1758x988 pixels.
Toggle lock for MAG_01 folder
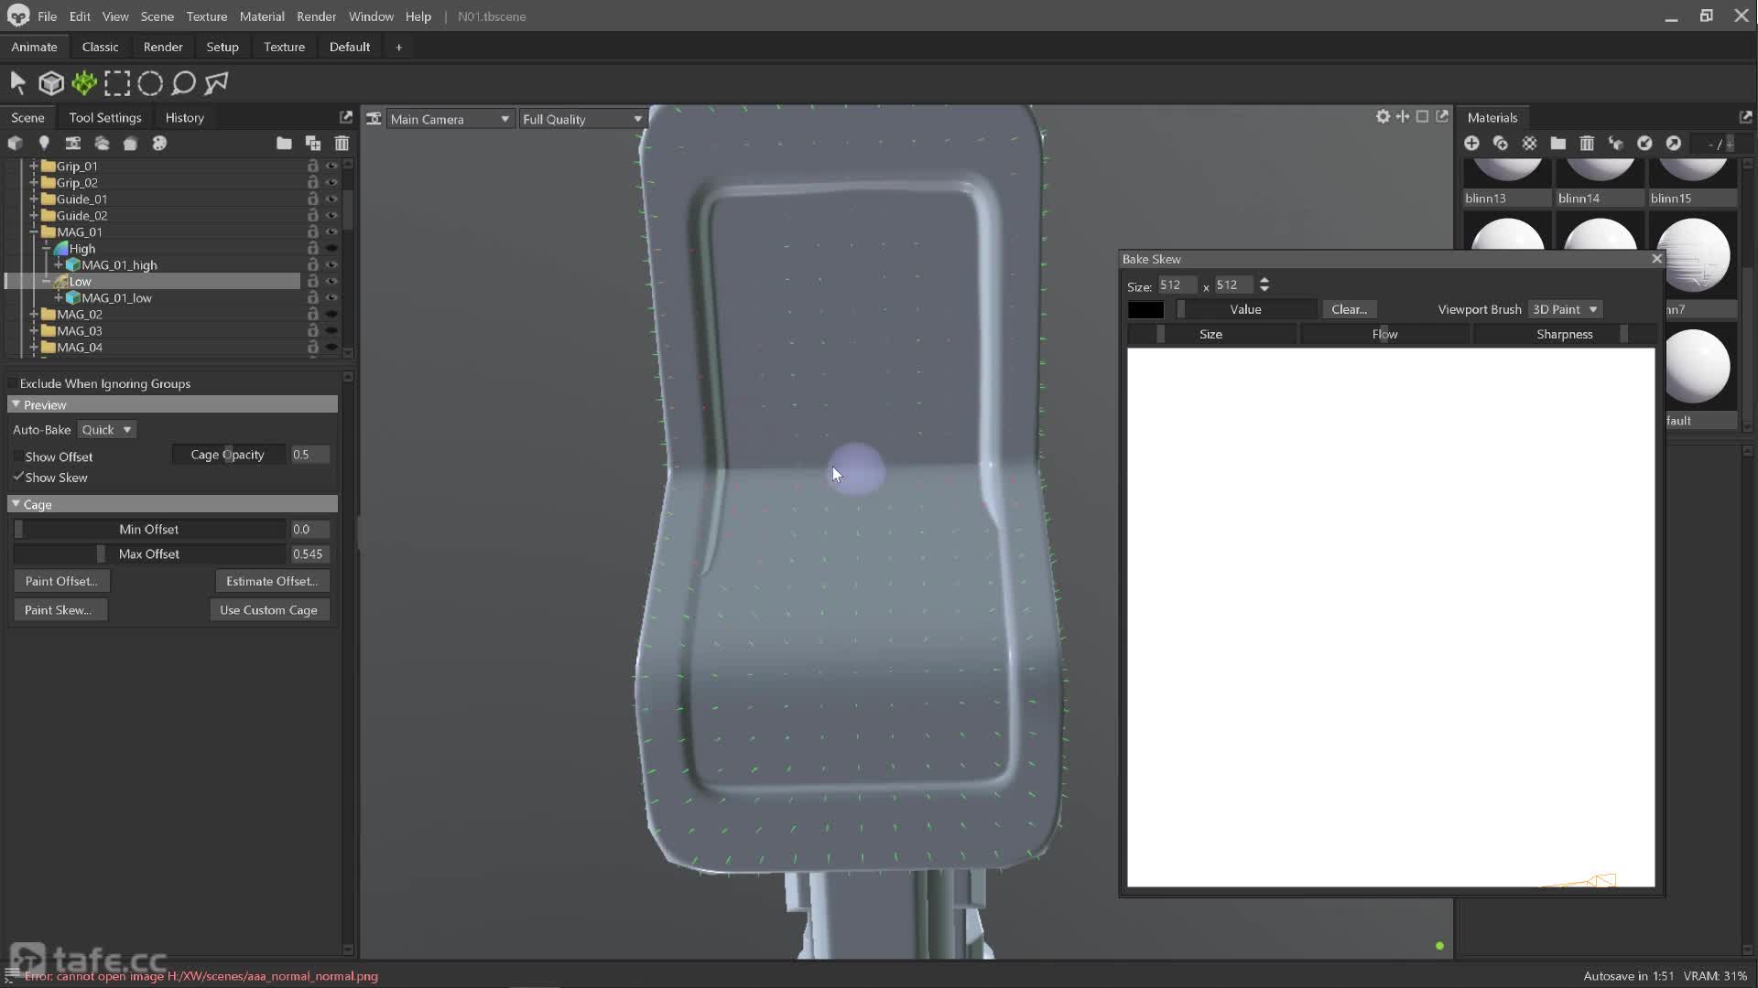click(312, 232)
